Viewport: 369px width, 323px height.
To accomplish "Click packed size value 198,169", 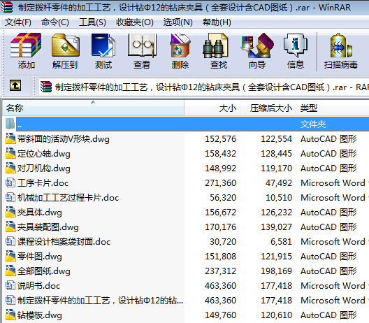I will pyautogui.click(x=276, y=271).
